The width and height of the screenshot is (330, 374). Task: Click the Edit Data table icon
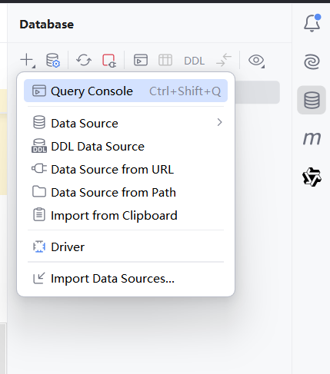coord(165,61)
